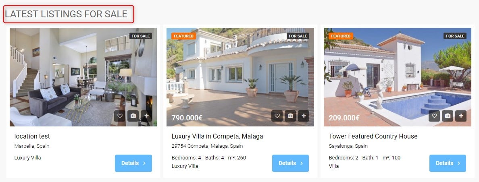This screenshot has height=182, width=479.
Task: Click the For Sale tag on Tower house
Action: (455, 36)
